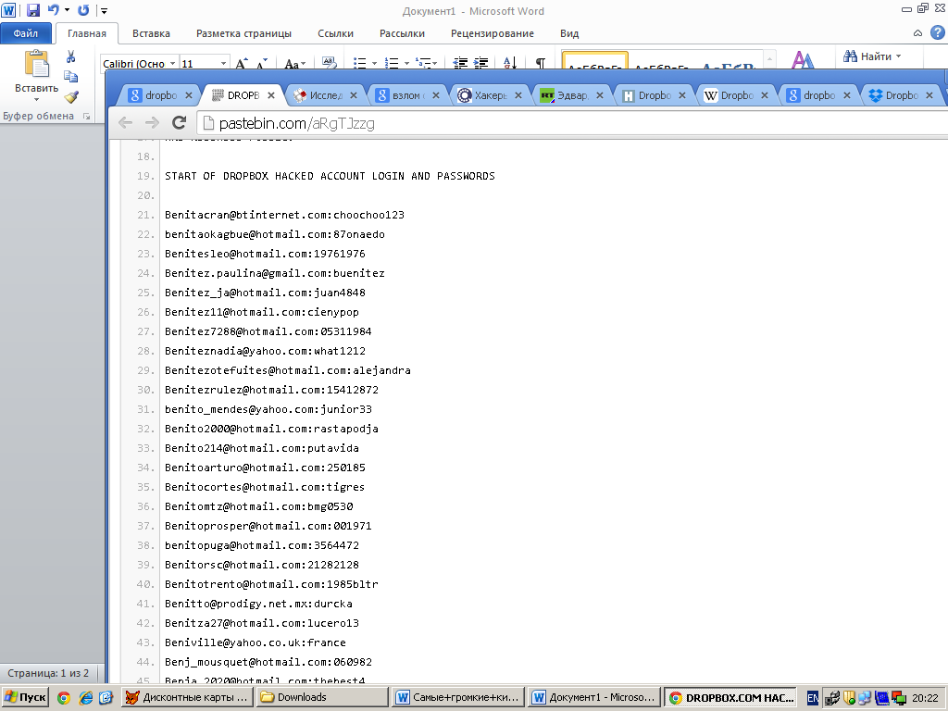
Task: Switch to Документ1 taskbar button
Action: pyautogui.click(x=594, y=698)
